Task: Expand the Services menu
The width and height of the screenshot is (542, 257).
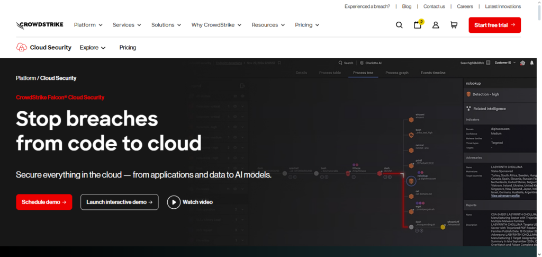Action: tap(127, 25)
